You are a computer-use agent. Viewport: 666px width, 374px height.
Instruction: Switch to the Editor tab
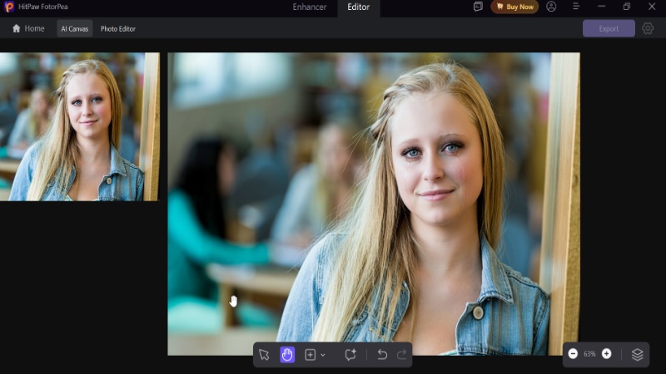coord(359,7)
